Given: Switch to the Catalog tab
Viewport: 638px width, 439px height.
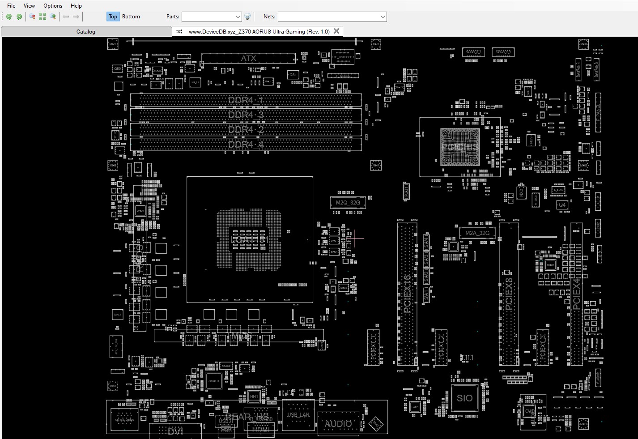Looking at the screenshot, I should (x=86, y=31).
